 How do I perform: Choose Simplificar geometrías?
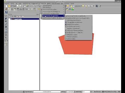(78, 26)
